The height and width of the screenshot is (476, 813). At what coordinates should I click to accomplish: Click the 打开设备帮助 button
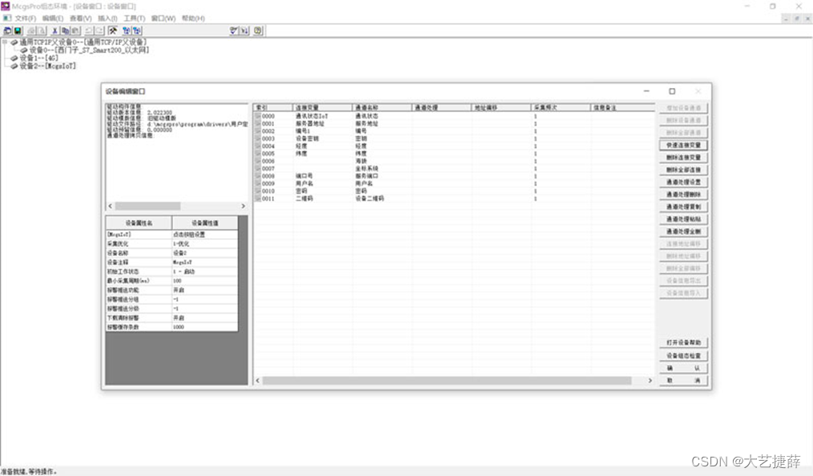[x=683, y=343]
